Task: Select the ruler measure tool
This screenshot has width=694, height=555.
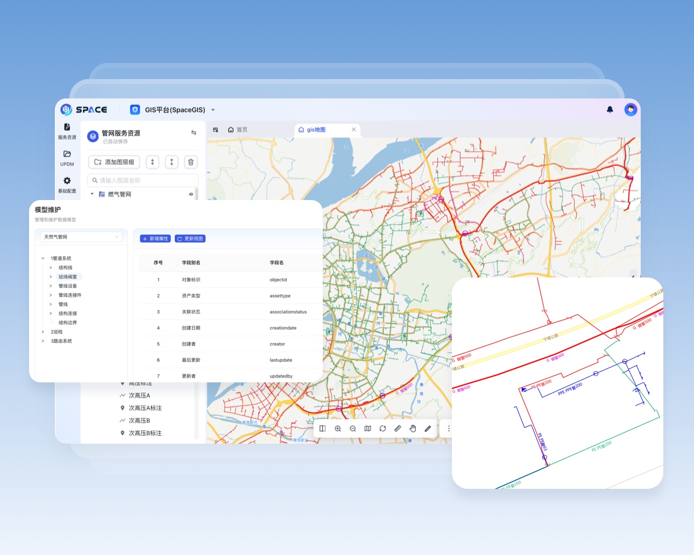Action: (398, 429)
